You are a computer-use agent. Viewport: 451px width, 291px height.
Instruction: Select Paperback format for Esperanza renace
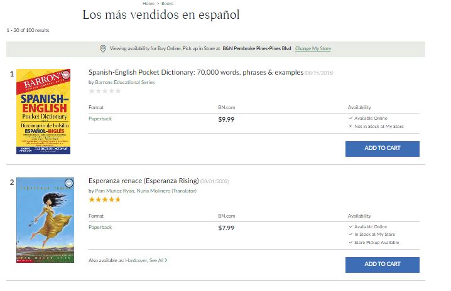101,227
